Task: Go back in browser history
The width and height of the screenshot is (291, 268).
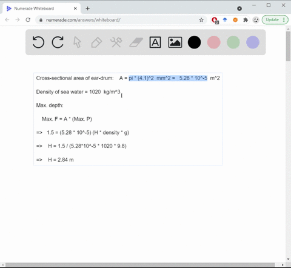Action: point(7,20)
